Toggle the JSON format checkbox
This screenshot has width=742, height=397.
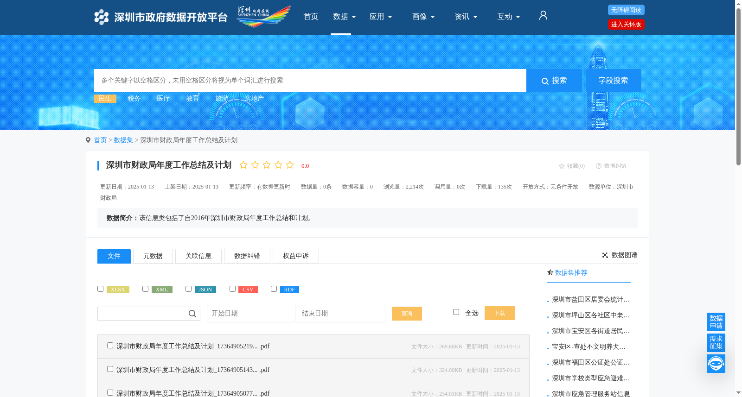pyautogui.click(x=188, y=289)
